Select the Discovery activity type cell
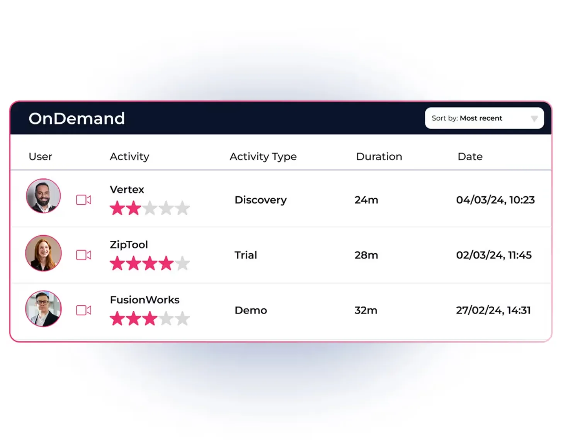Viewport: 563px width, 440px height. click(x=260, y=200)
